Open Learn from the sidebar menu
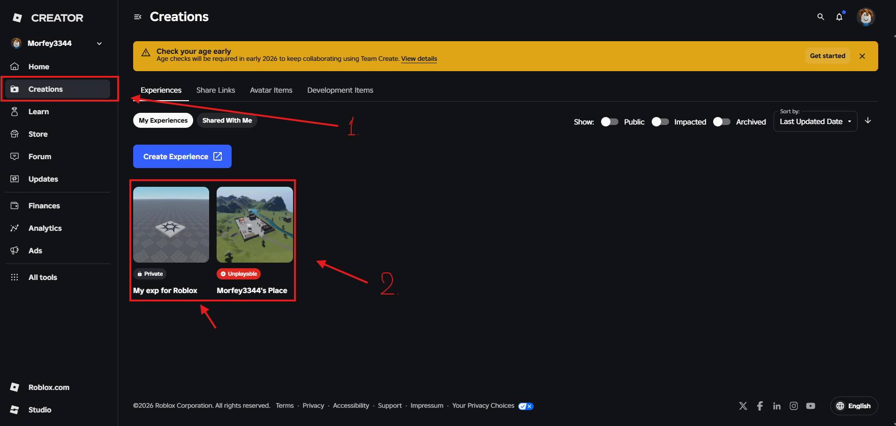 click(57, 111)
